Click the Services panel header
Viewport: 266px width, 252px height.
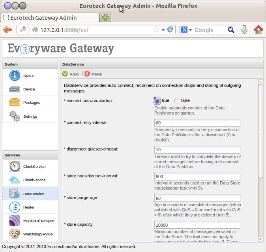tap(30, 155)
